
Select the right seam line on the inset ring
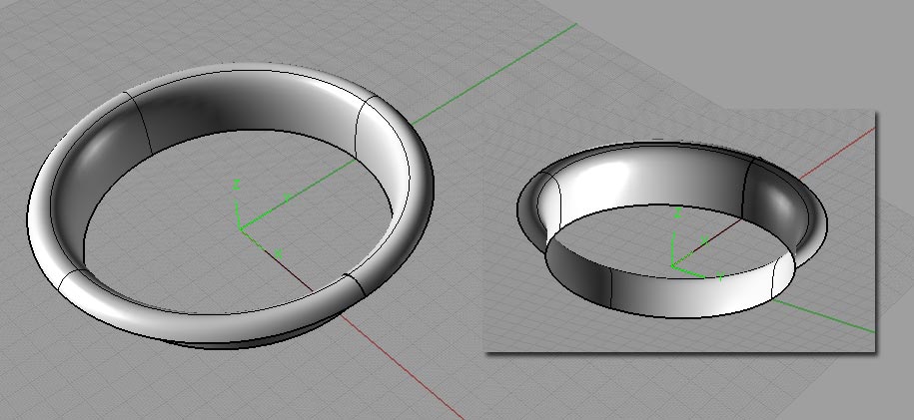coord(751,188)
